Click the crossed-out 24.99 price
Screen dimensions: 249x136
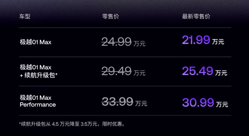(117, 42)
